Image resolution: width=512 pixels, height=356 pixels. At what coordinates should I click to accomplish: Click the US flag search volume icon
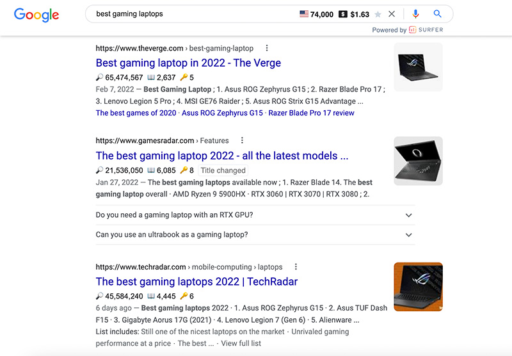click(304, 13)
